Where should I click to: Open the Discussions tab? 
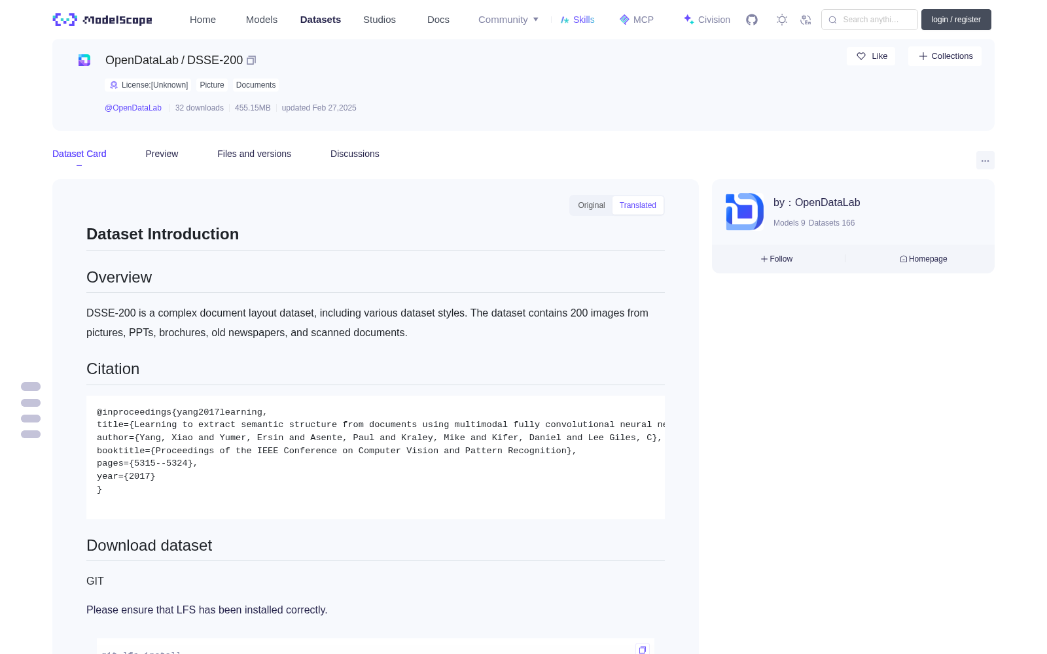pos(355,154)
